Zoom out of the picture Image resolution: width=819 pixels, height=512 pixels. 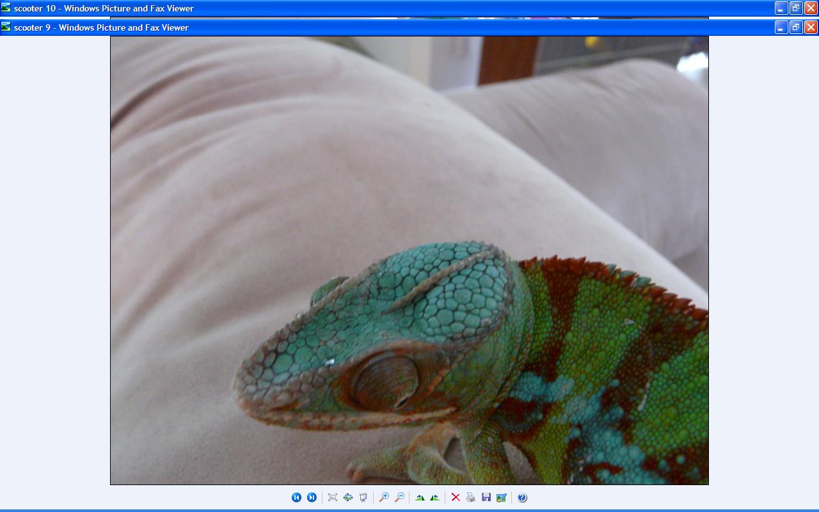click(x=399, y=497)
